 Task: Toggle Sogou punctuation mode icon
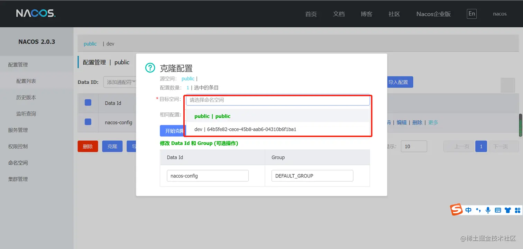[x=478, y=210]
